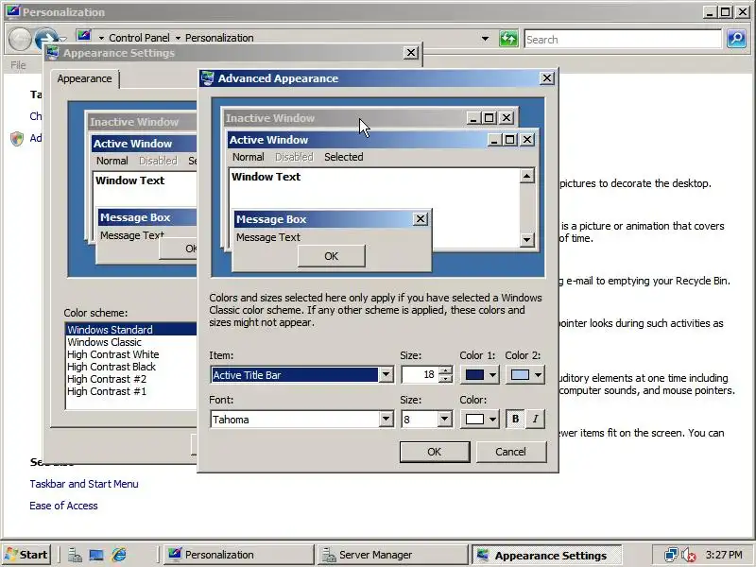Image resolution: width=756 pixels, height=567 pixels.
Task: Open the Color 2 picker dropdown
Action: click(525, 374)
